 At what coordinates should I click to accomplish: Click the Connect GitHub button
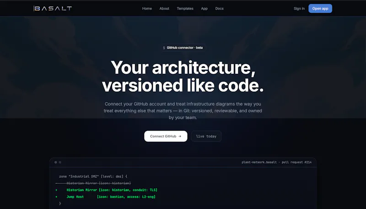tap(166, 136)
